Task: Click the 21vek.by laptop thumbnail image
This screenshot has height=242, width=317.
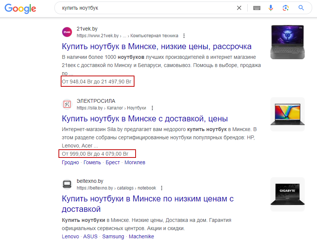Action: (x=288, y=42)
